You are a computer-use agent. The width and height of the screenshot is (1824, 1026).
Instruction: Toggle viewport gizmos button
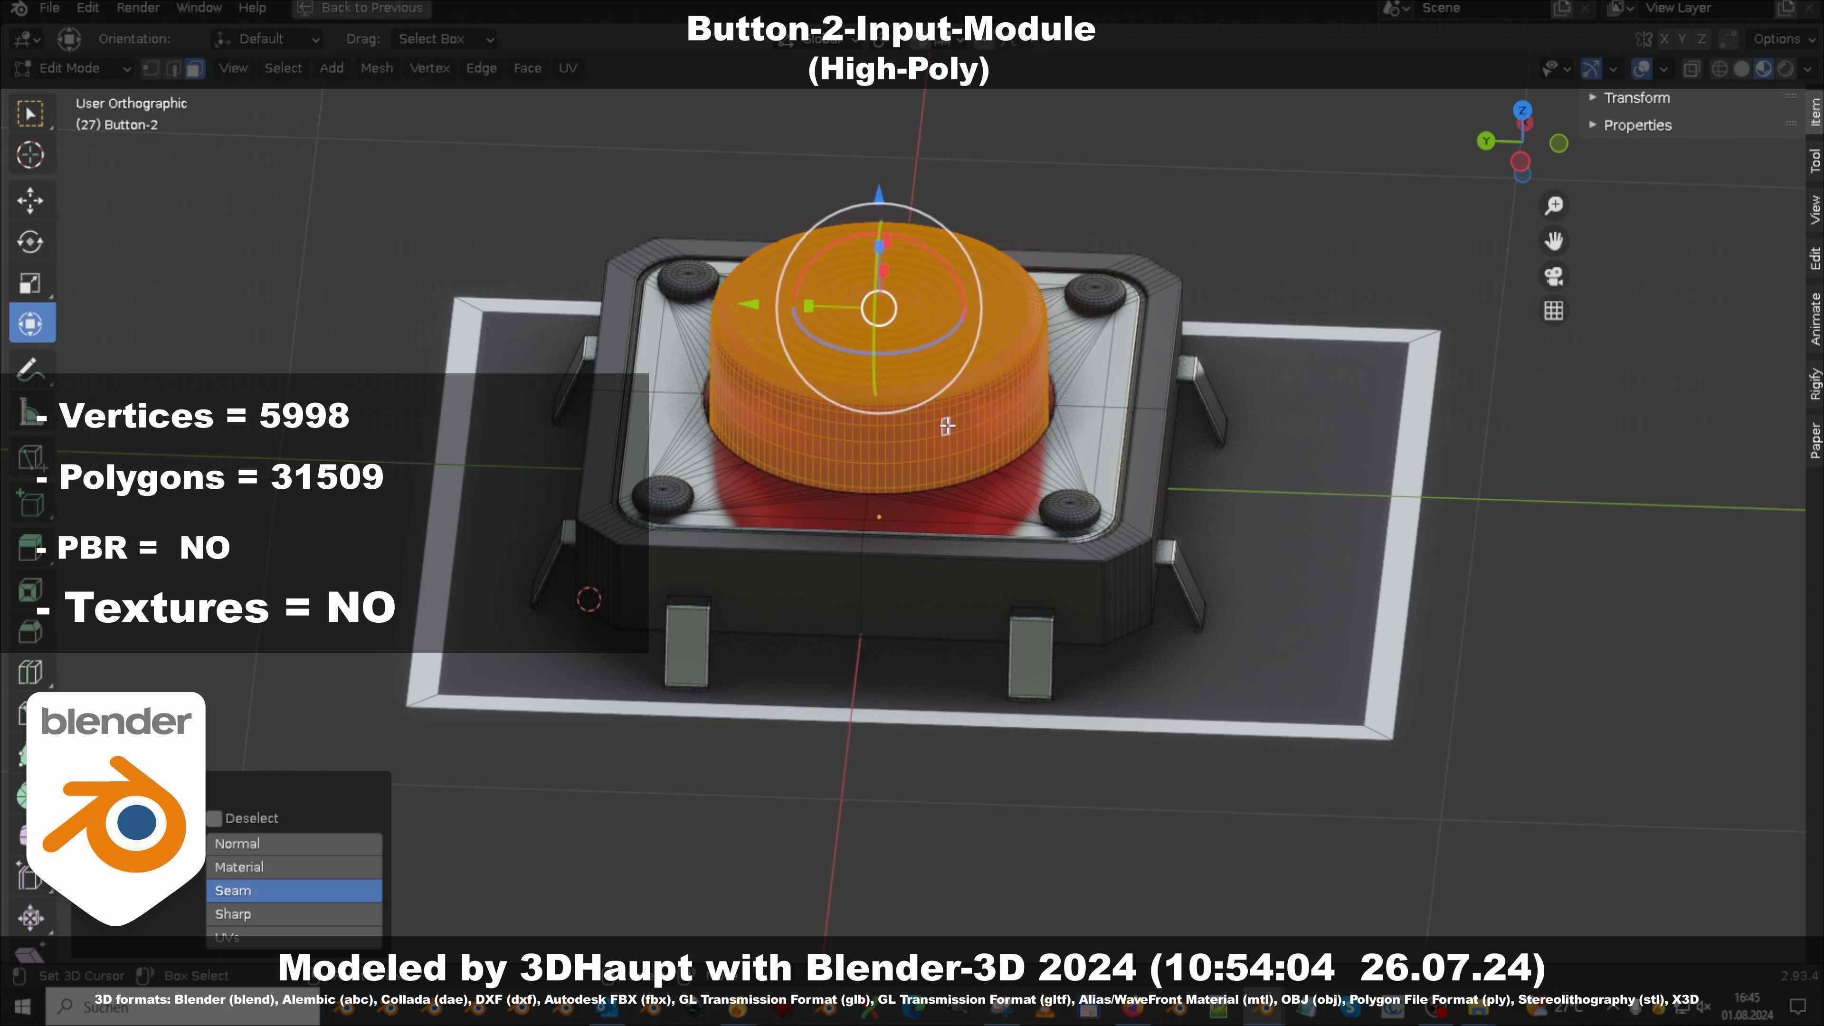coord(1591,69)
